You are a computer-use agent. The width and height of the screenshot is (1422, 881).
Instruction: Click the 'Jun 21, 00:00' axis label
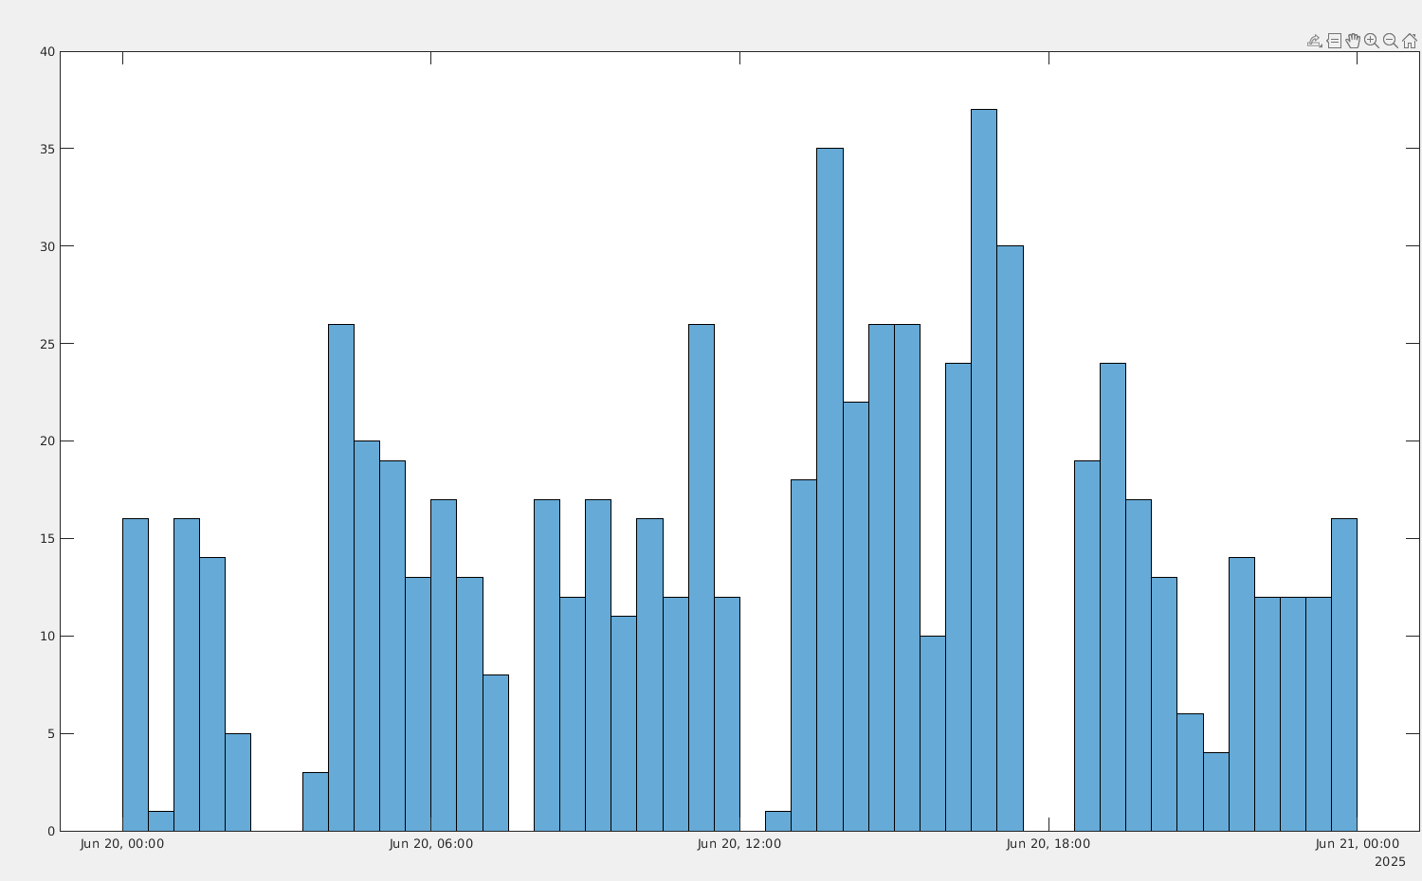pos(1358,844)
